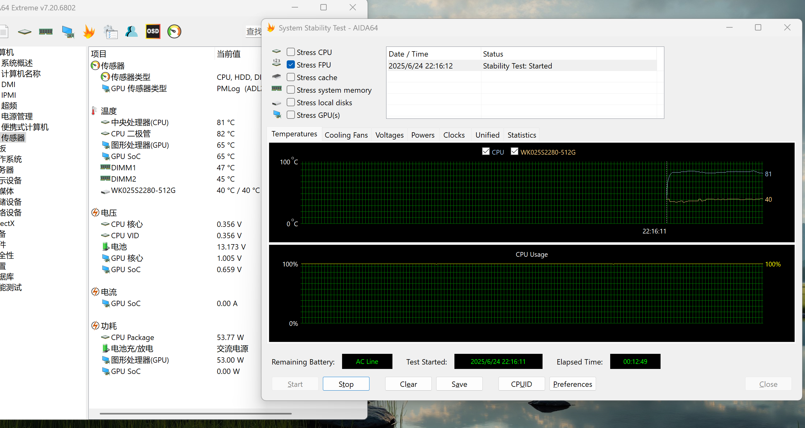Click the Clear button
Viewport: 805px width, 428px height.
point(408,384)
